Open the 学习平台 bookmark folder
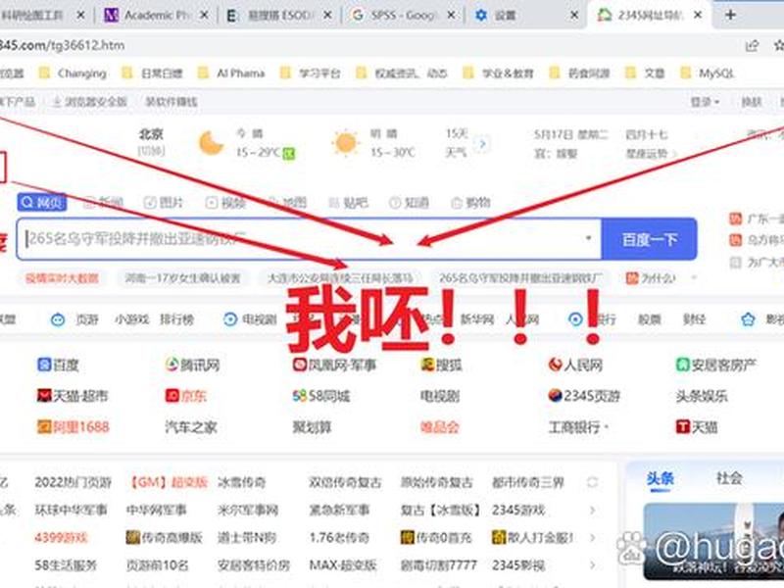The width and height of the screenshot is (784, 588). (310, 73)
